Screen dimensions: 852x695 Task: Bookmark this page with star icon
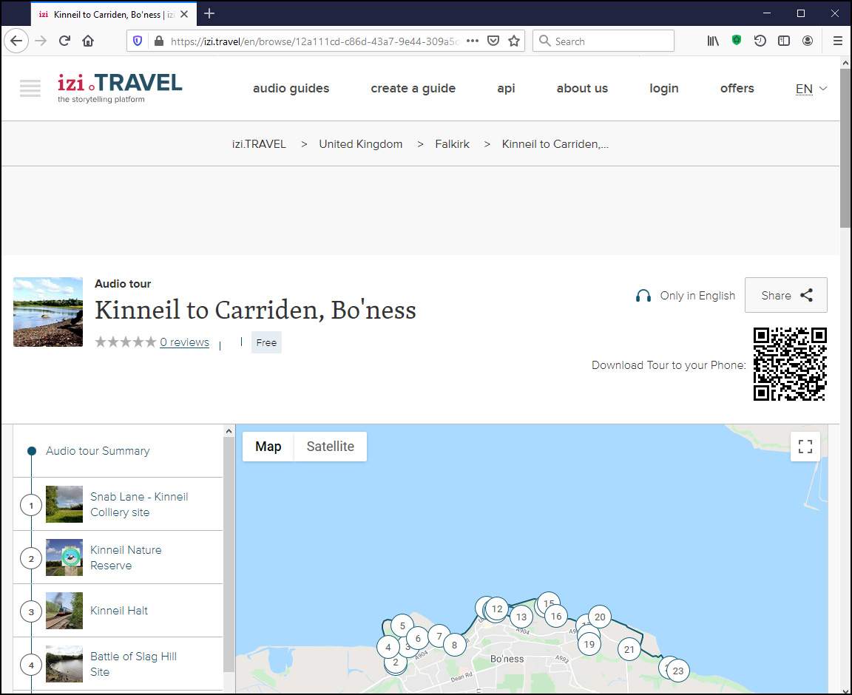514,41
